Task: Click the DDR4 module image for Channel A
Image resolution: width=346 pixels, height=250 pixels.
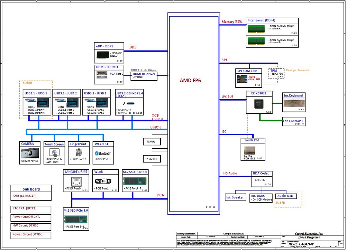Action: click(x=256, y=29)
